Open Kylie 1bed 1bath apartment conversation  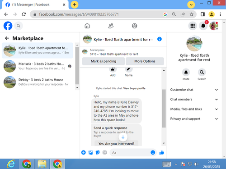(x=38, y=50)
